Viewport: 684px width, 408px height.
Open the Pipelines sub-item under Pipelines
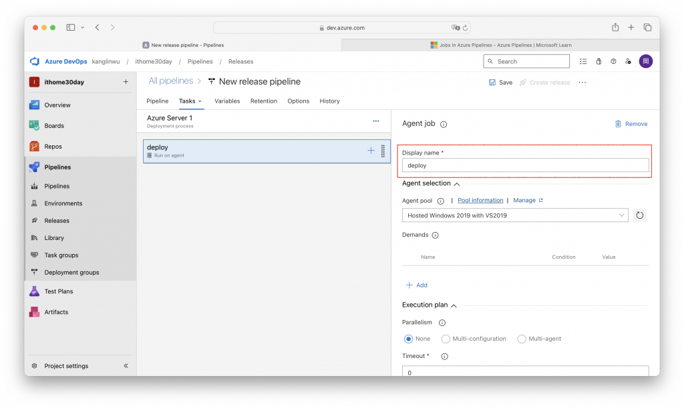57,186
